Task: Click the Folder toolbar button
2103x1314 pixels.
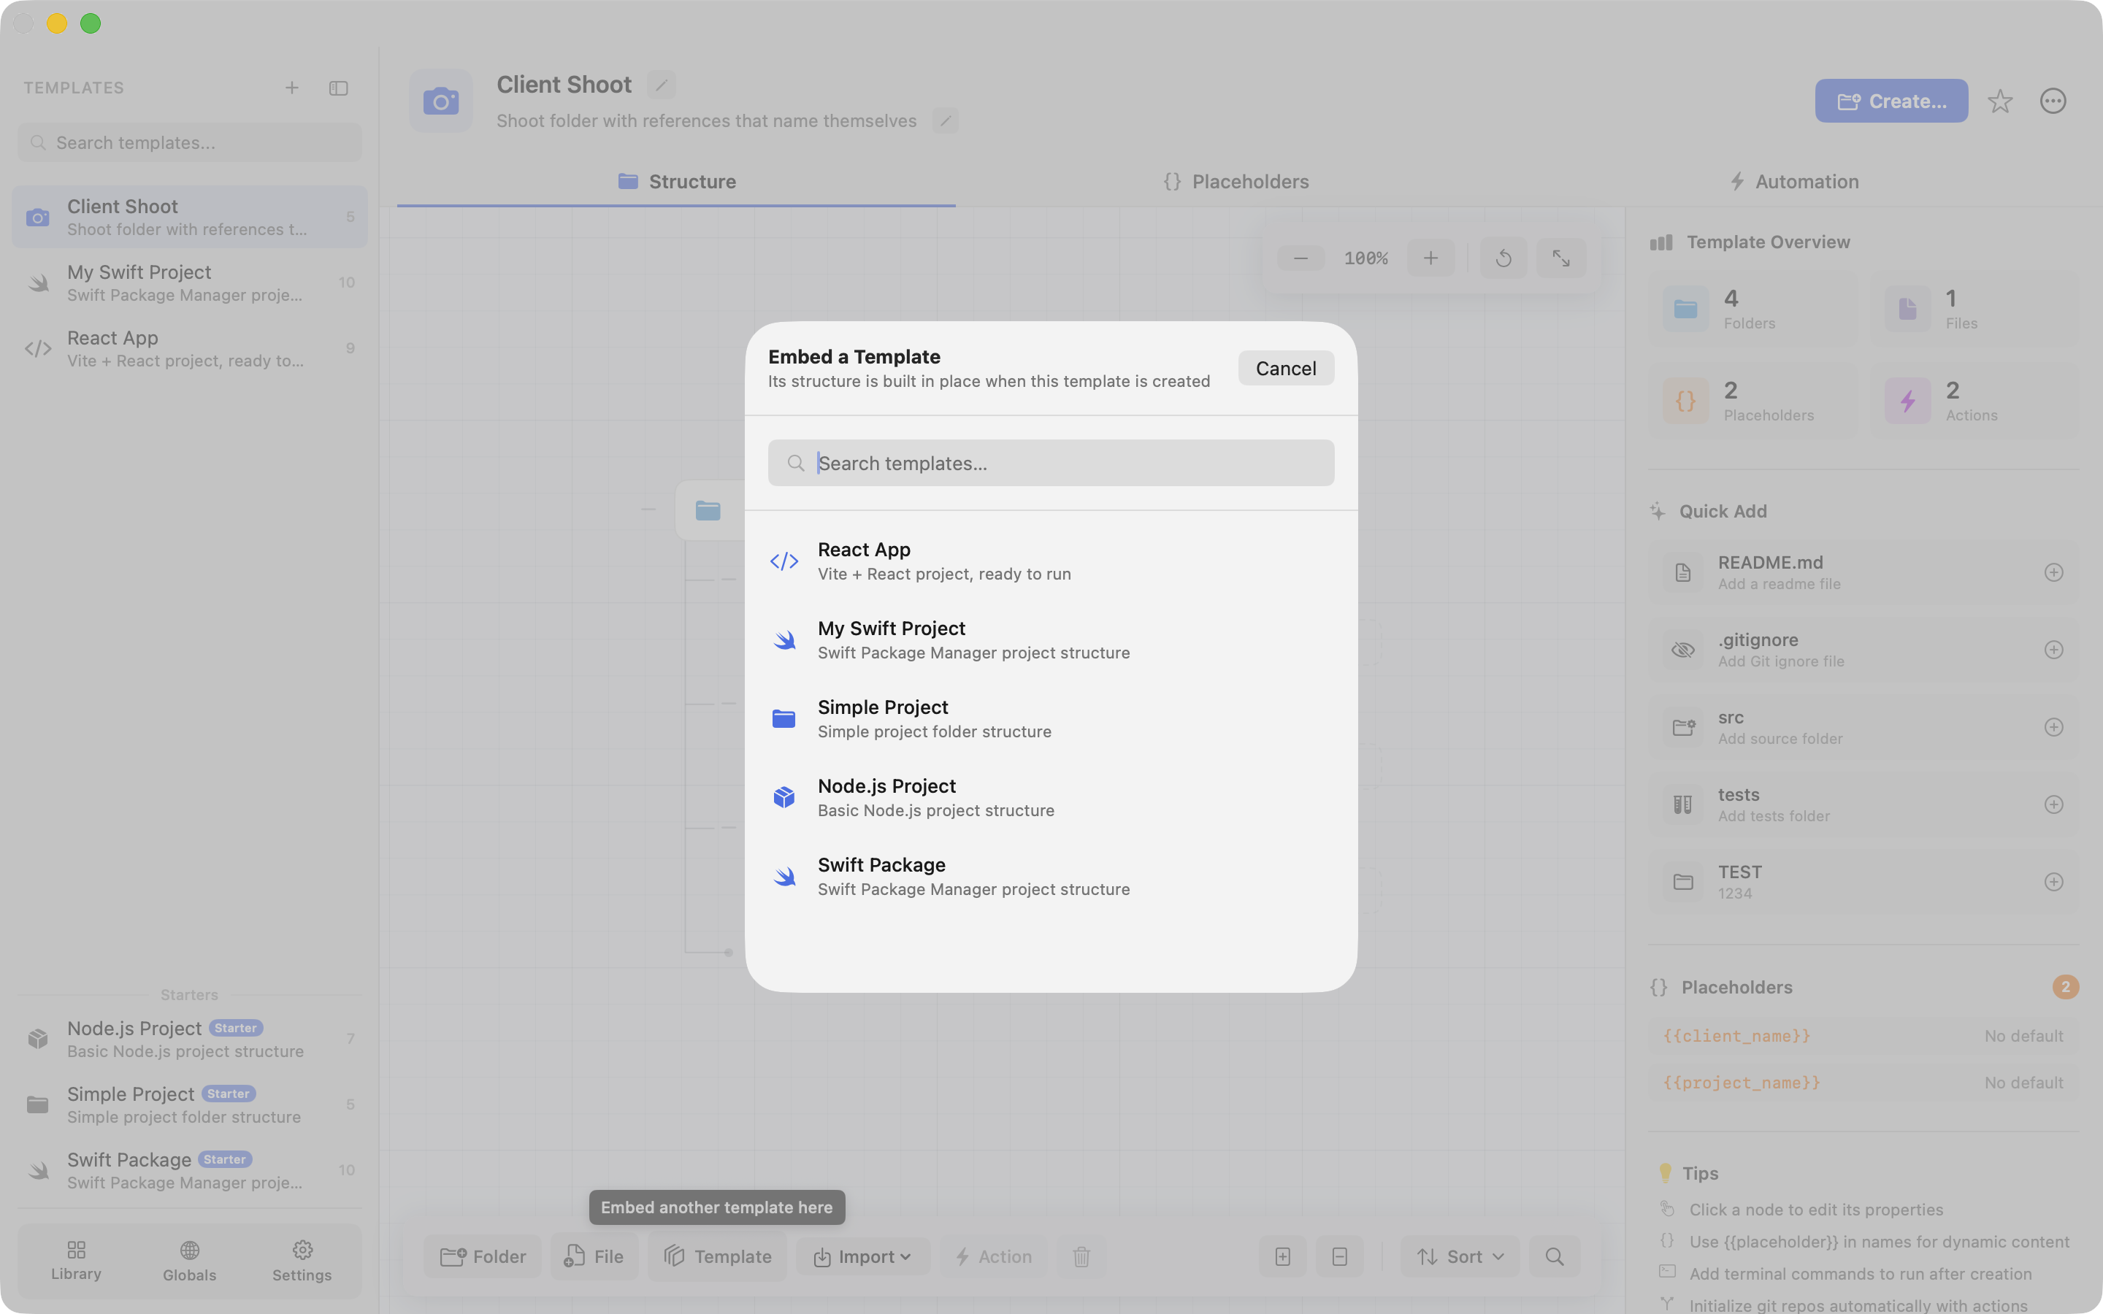Action: [x=482, y=1256]
